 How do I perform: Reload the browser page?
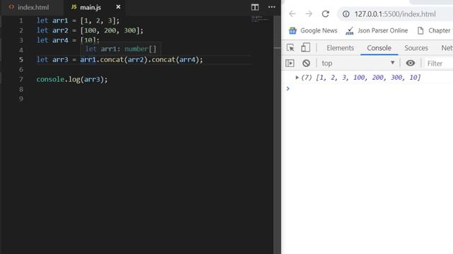pos(326,14)
